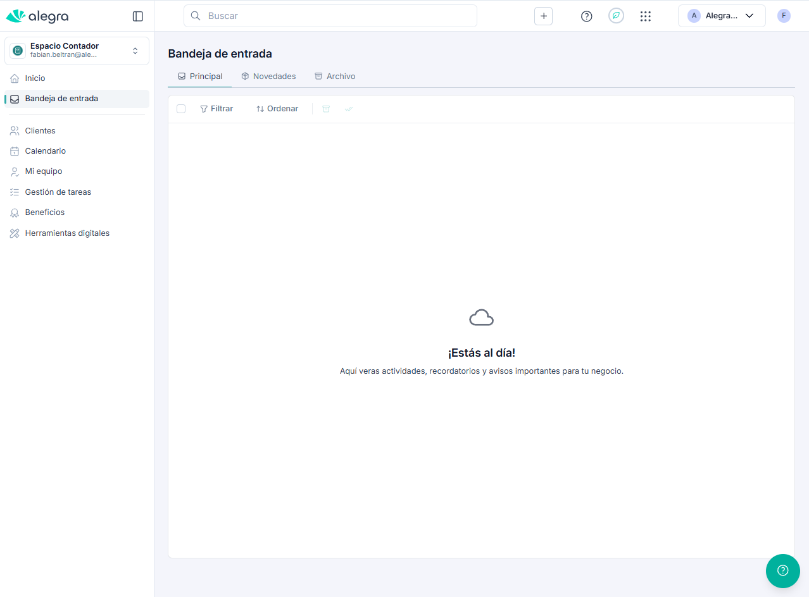The width and height of the screenshot is (809, 597).
Task: Click the mark-as-read double check icon
Action: pos(349,109)
